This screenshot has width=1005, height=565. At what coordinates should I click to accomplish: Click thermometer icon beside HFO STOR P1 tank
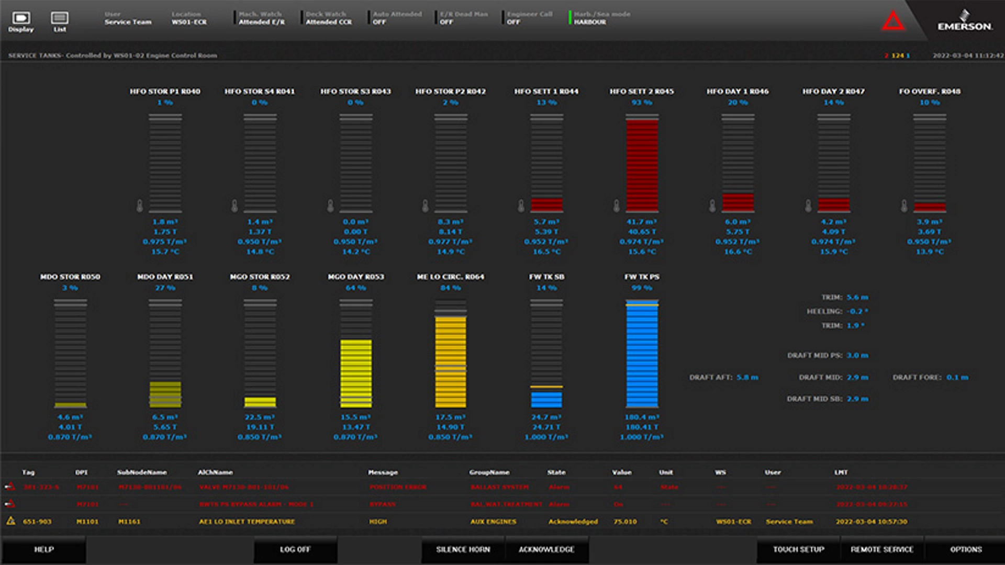(x=140, y=206)
